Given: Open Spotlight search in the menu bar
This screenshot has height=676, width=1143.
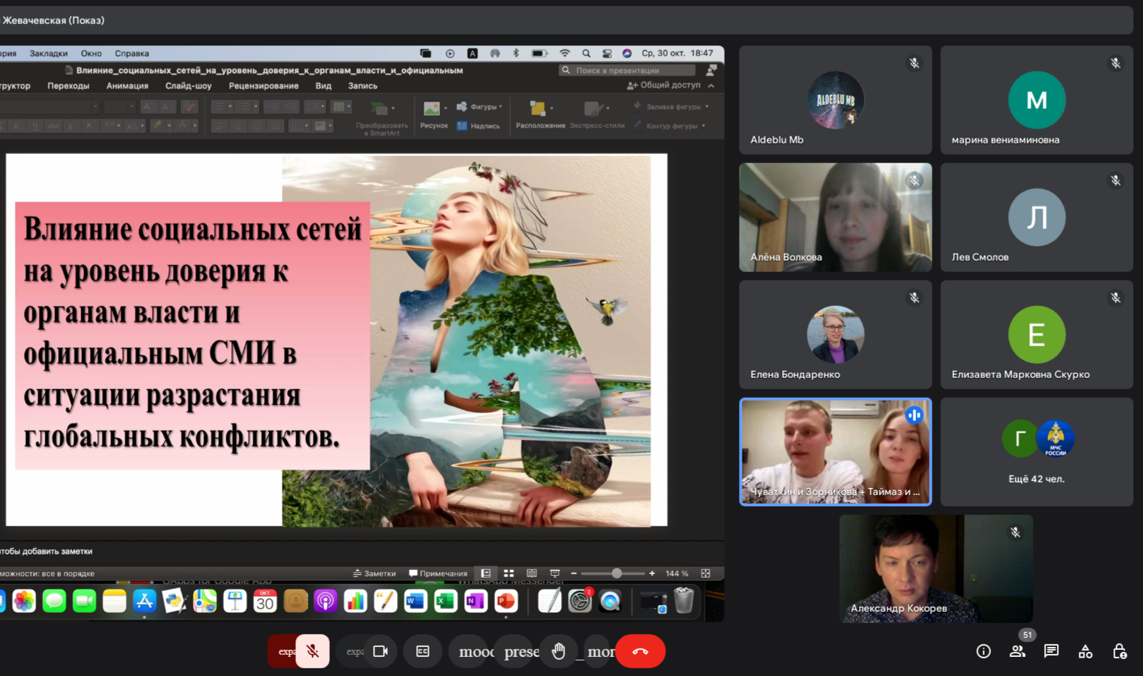Looking at the screenshot, I should pos(586,53).
